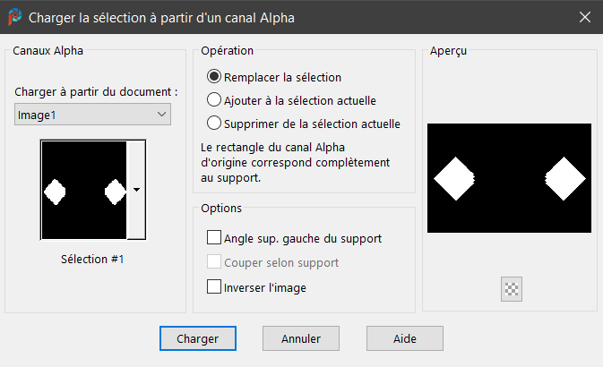Viewport: 603px width, 367px height.
Task: Click the Couper selon support checkbox
Action: click(x=214, y=263)
